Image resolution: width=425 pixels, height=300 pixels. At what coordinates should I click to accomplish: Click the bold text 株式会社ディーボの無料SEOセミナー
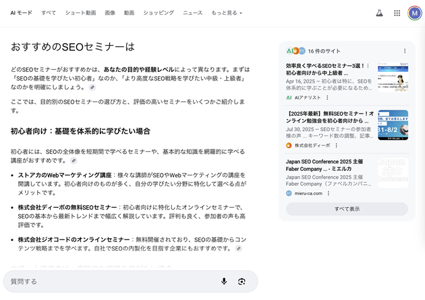tap(67, 207)
